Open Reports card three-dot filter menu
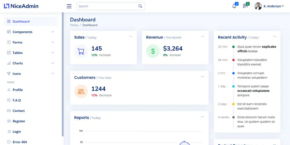Image resolution: width=290 pixels, height=145 pixels. (x=203, y=117)
